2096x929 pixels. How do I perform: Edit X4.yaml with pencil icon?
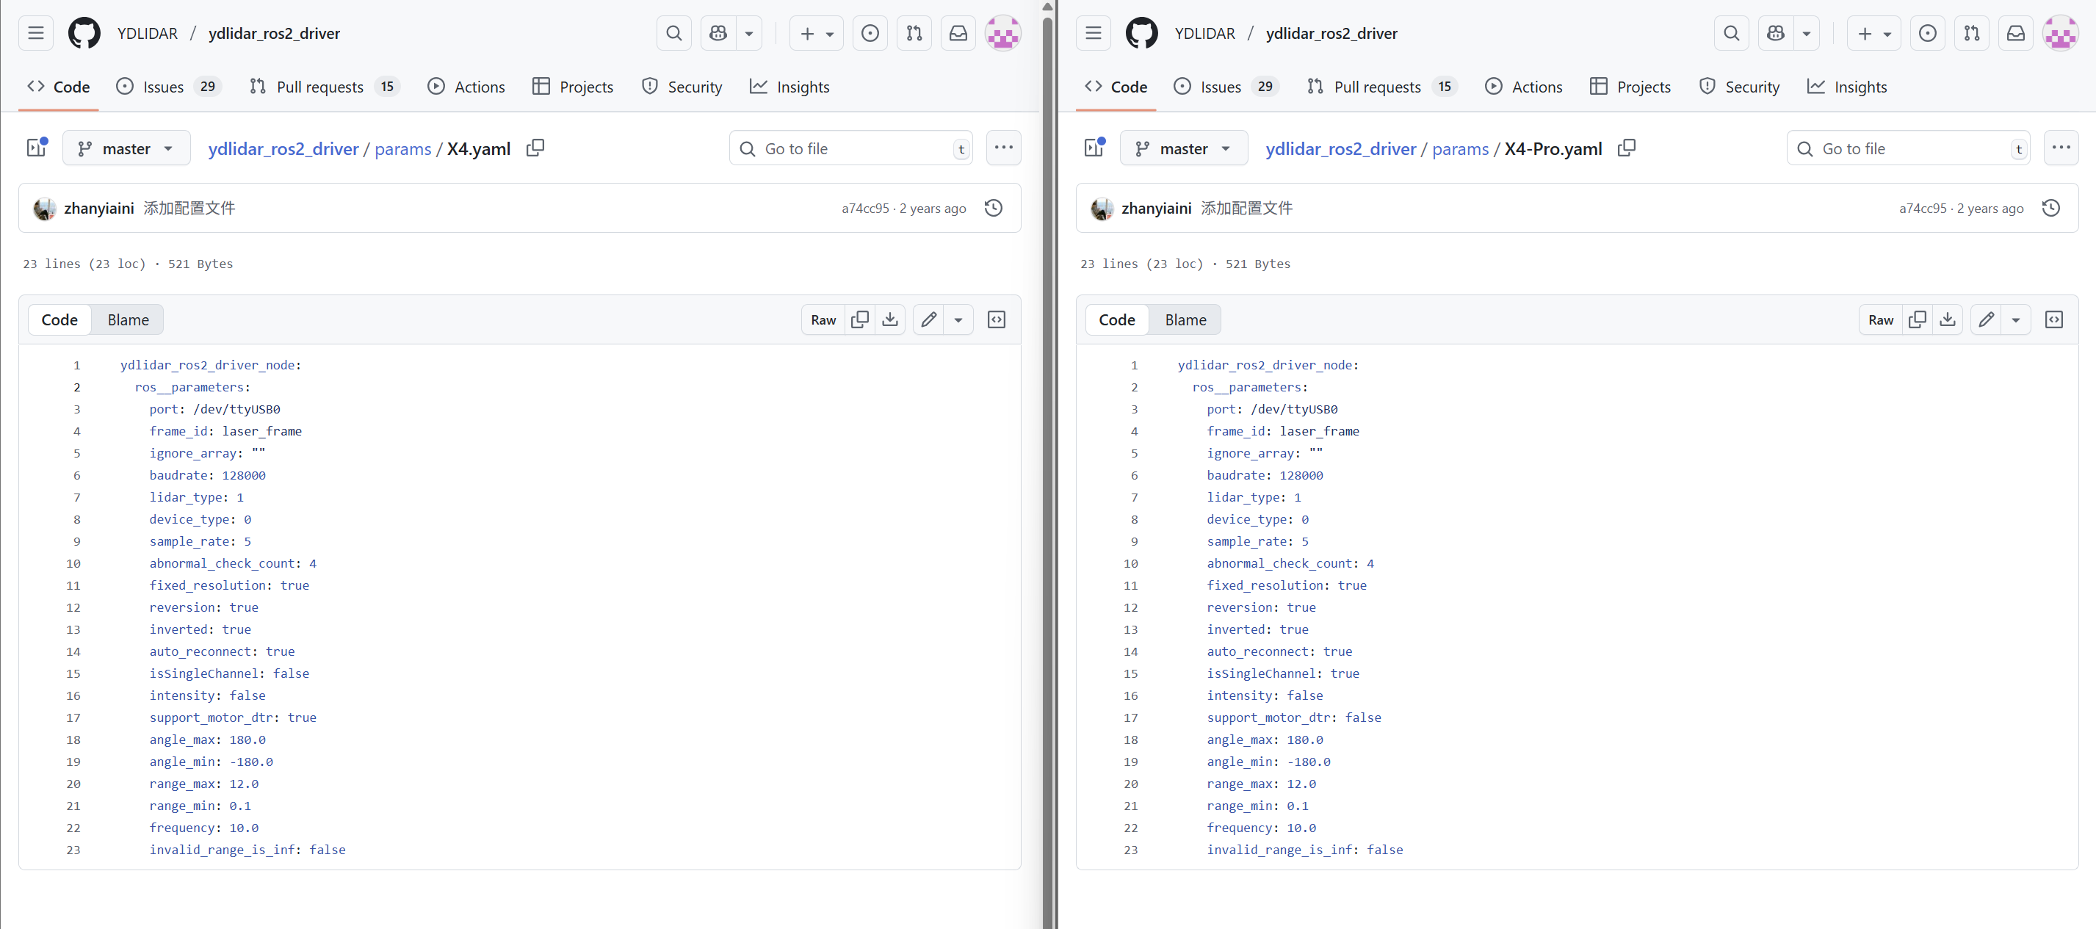tap(928, 319)
